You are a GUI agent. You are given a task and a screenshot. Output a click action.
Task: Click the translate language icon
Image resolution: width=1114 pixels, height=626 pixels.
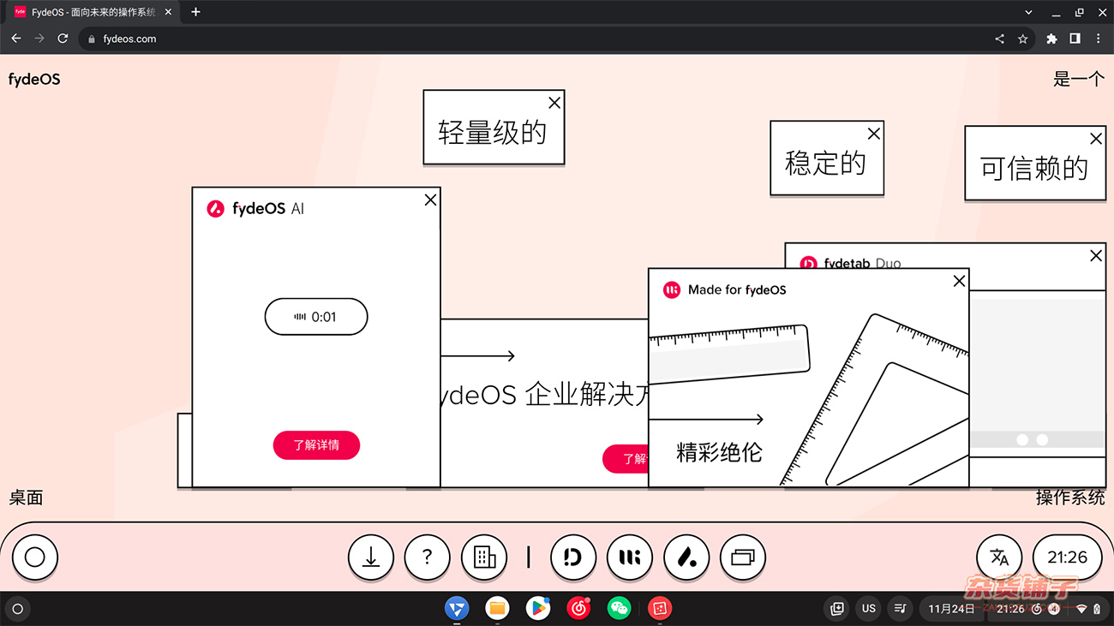(999, 557)
